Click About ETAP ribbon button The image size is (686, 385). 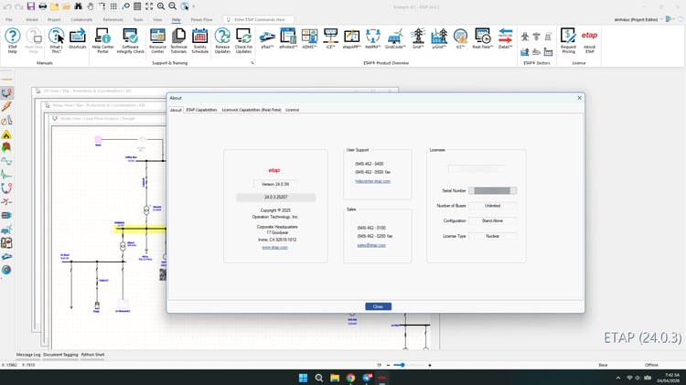tap(589, 40)
